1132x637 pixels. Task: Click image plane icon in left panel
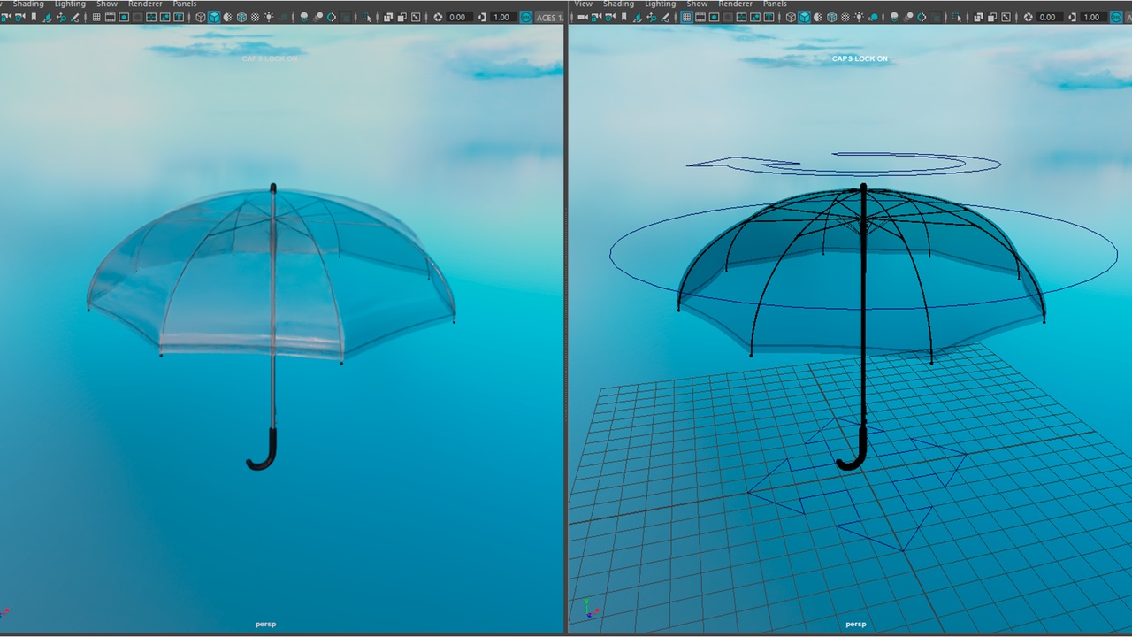(47, 17)
